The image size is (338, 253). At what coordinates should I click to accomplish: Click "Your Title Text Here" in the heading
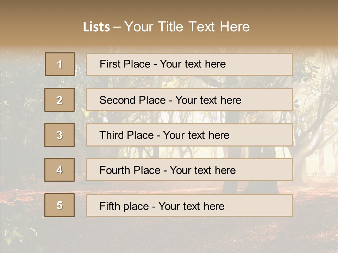[187, 27]
